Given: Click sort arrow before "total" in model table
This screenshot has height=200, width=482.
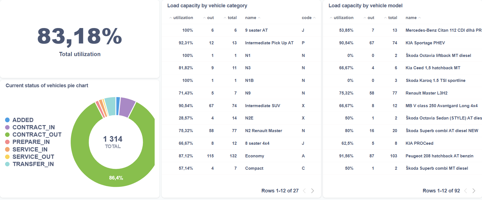Looking at the screenshot, I should pos(385,18).
